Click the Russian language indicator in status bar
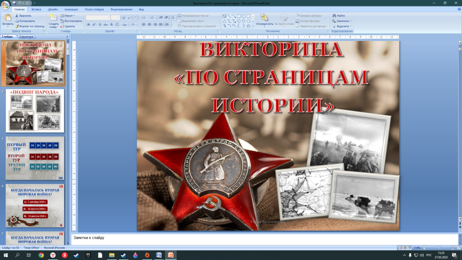Screen dimensions: 462x260 tap(54, 248)
